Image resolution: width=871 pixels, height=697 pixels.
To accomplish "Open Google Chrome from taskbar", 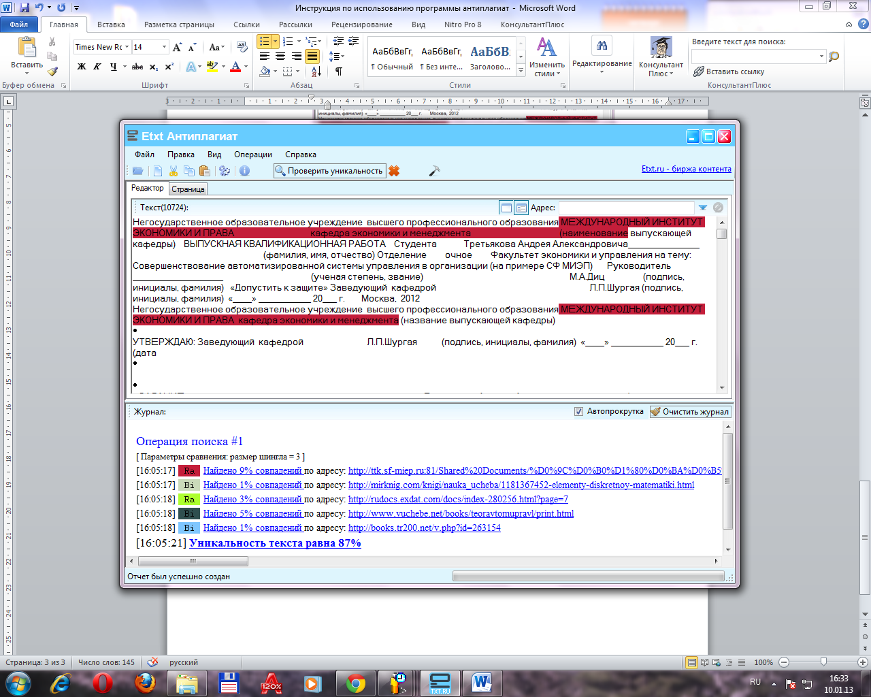I will coord(356,683).
